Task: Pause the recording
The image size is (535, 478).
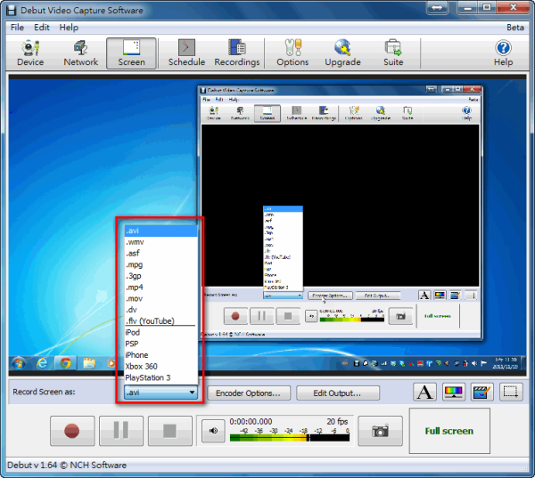Action: click(121, 431)
